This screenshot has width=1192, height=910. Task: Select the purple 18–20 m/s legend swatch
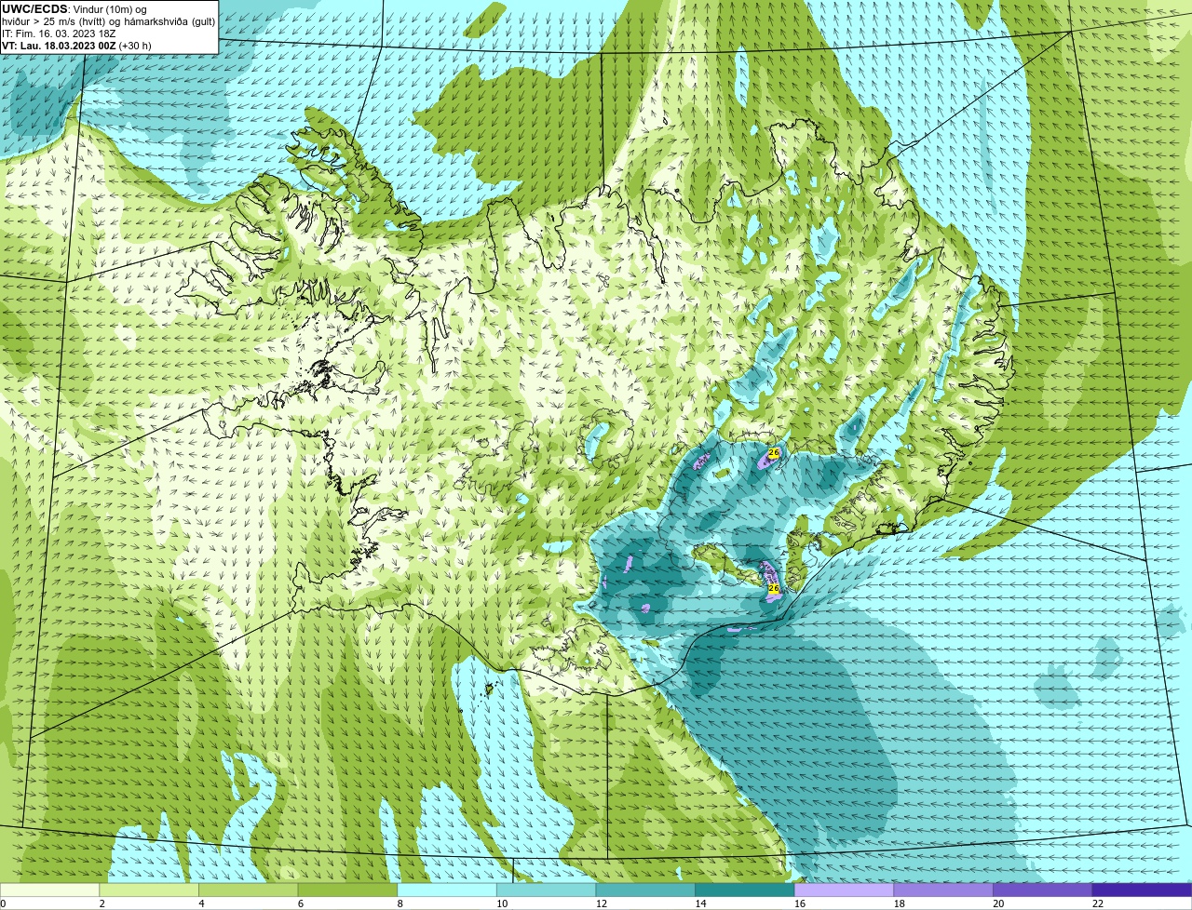(x=943, y=890)
